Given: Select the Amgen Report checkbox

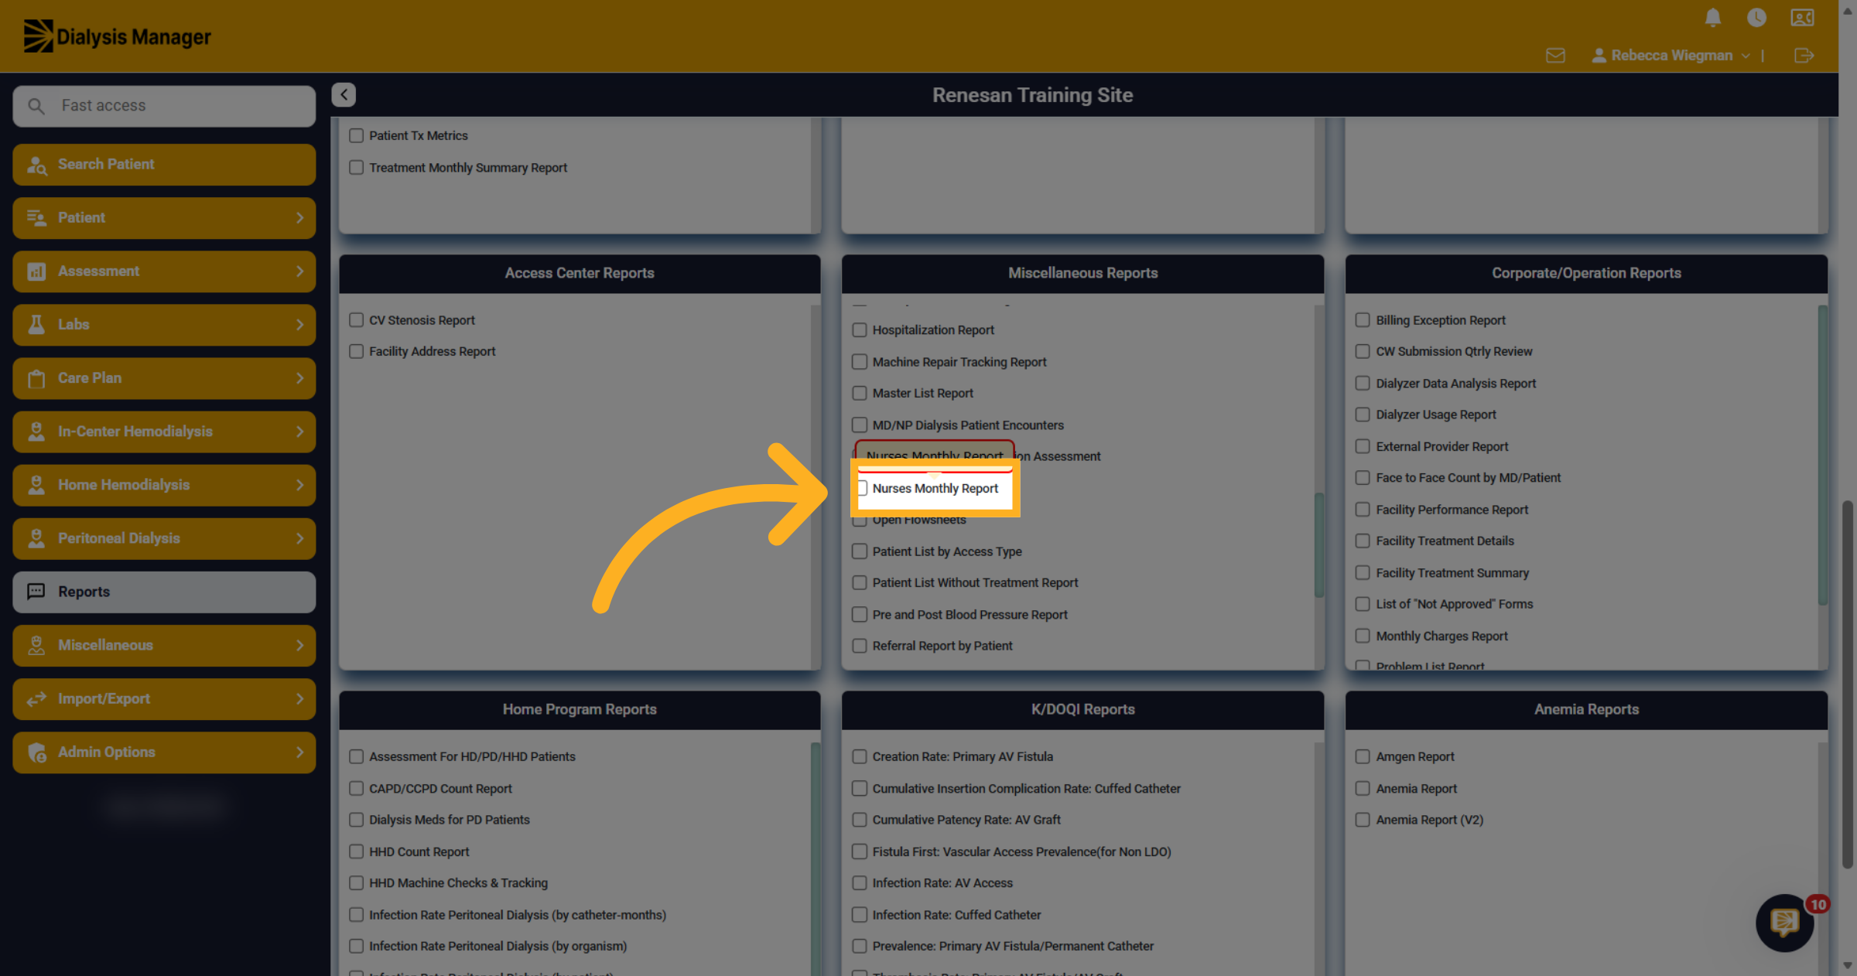Looking at the screenshot, I should pyautogui.click(x=1363, y=756).
